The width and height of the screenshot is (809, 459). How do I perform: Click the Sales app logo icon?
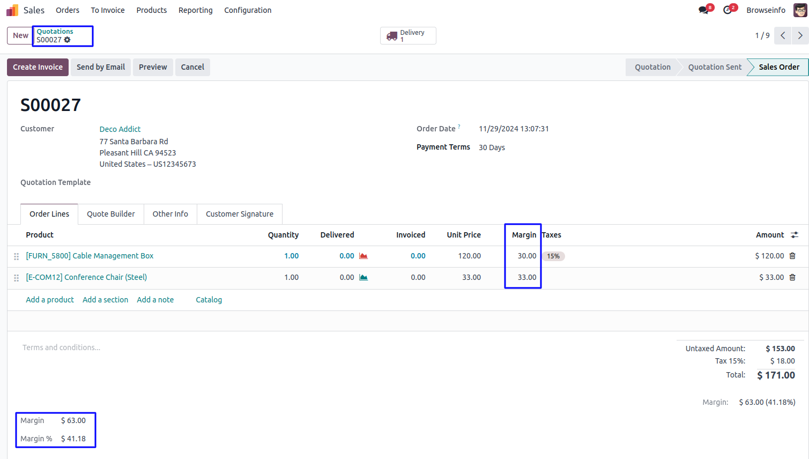12,10
